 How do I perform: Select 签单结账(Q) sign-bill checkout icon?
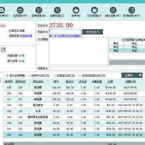coord(39,10)
